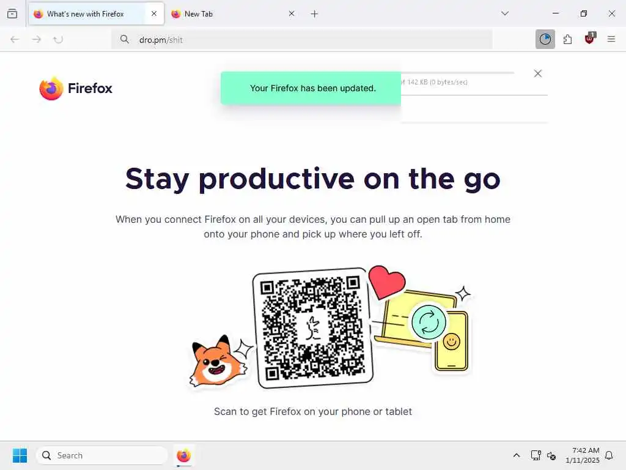The image size is (626, 470).
Task: Click the taskbar Search box
Action: click(x=102, y=455)
